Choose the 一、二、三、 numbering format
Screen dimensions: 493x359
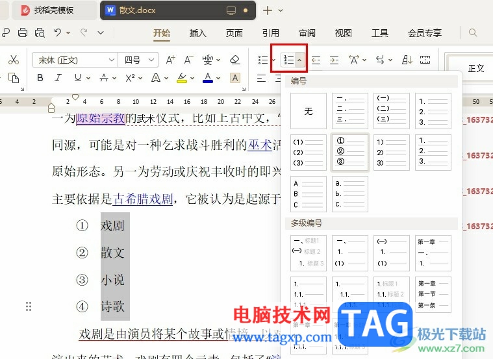tap(350, 110)
